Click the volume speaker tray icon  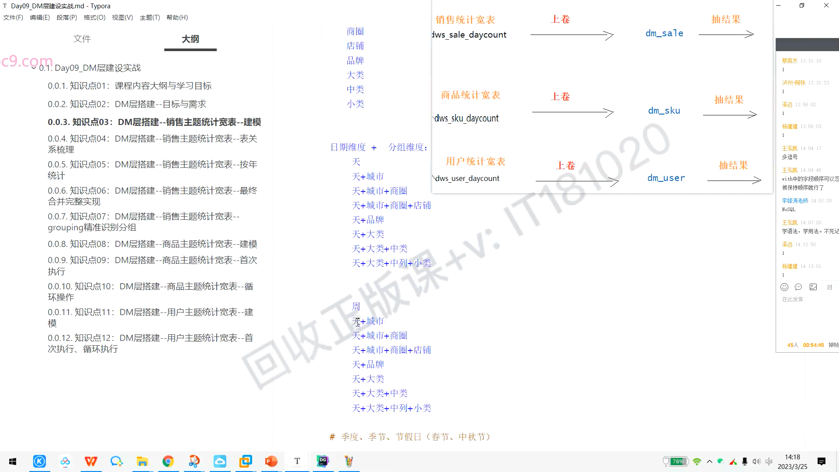(756, 462)
